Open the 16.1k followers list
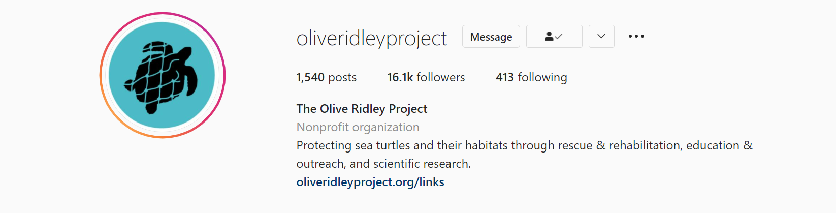This screenshot has height=213, width=836. click(426, 77)
